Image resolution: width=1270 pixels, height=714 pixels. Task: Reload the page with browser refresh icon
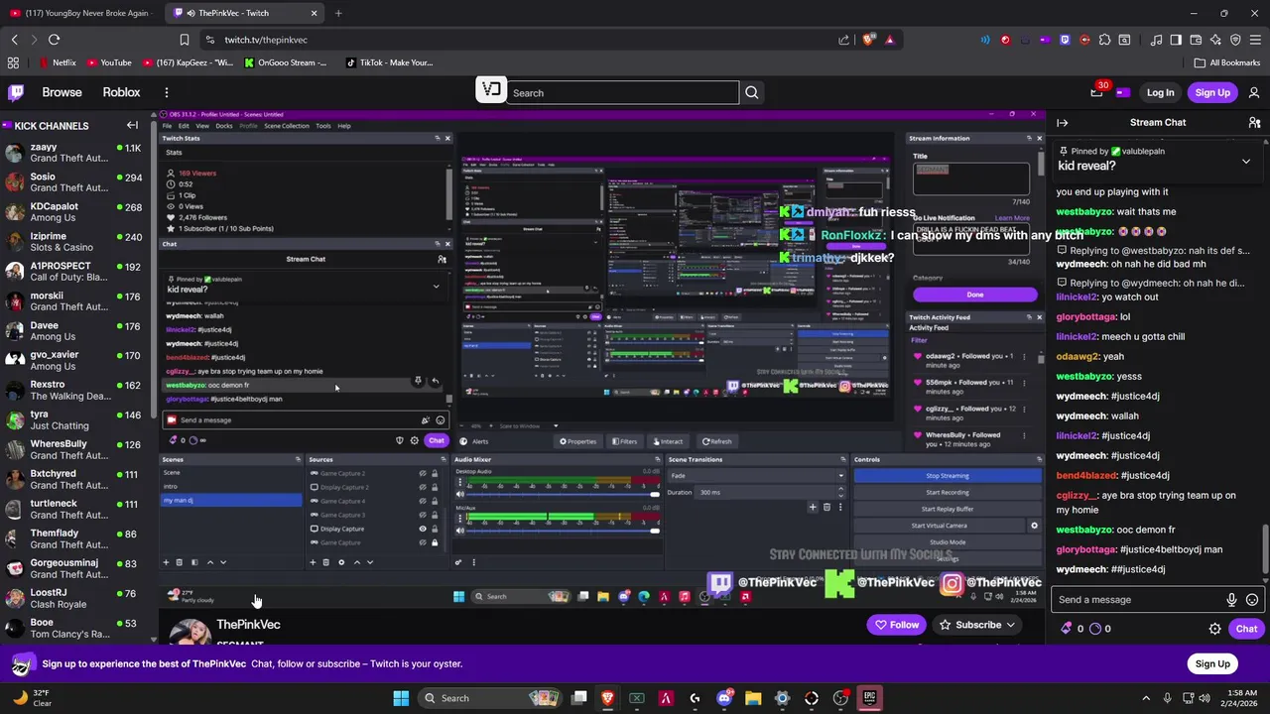coord(54,40)
